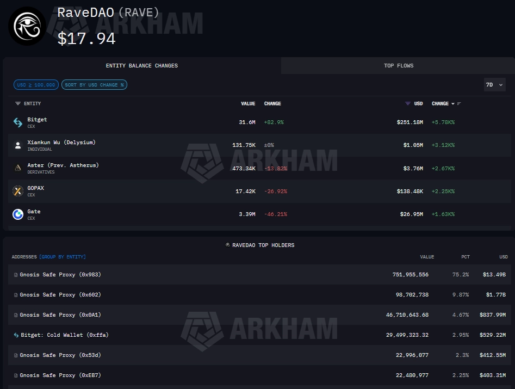Viewport: 515px width, 389px height.
Task: Click the 29,499,323.32 holder value
Action: click(407, 335)
